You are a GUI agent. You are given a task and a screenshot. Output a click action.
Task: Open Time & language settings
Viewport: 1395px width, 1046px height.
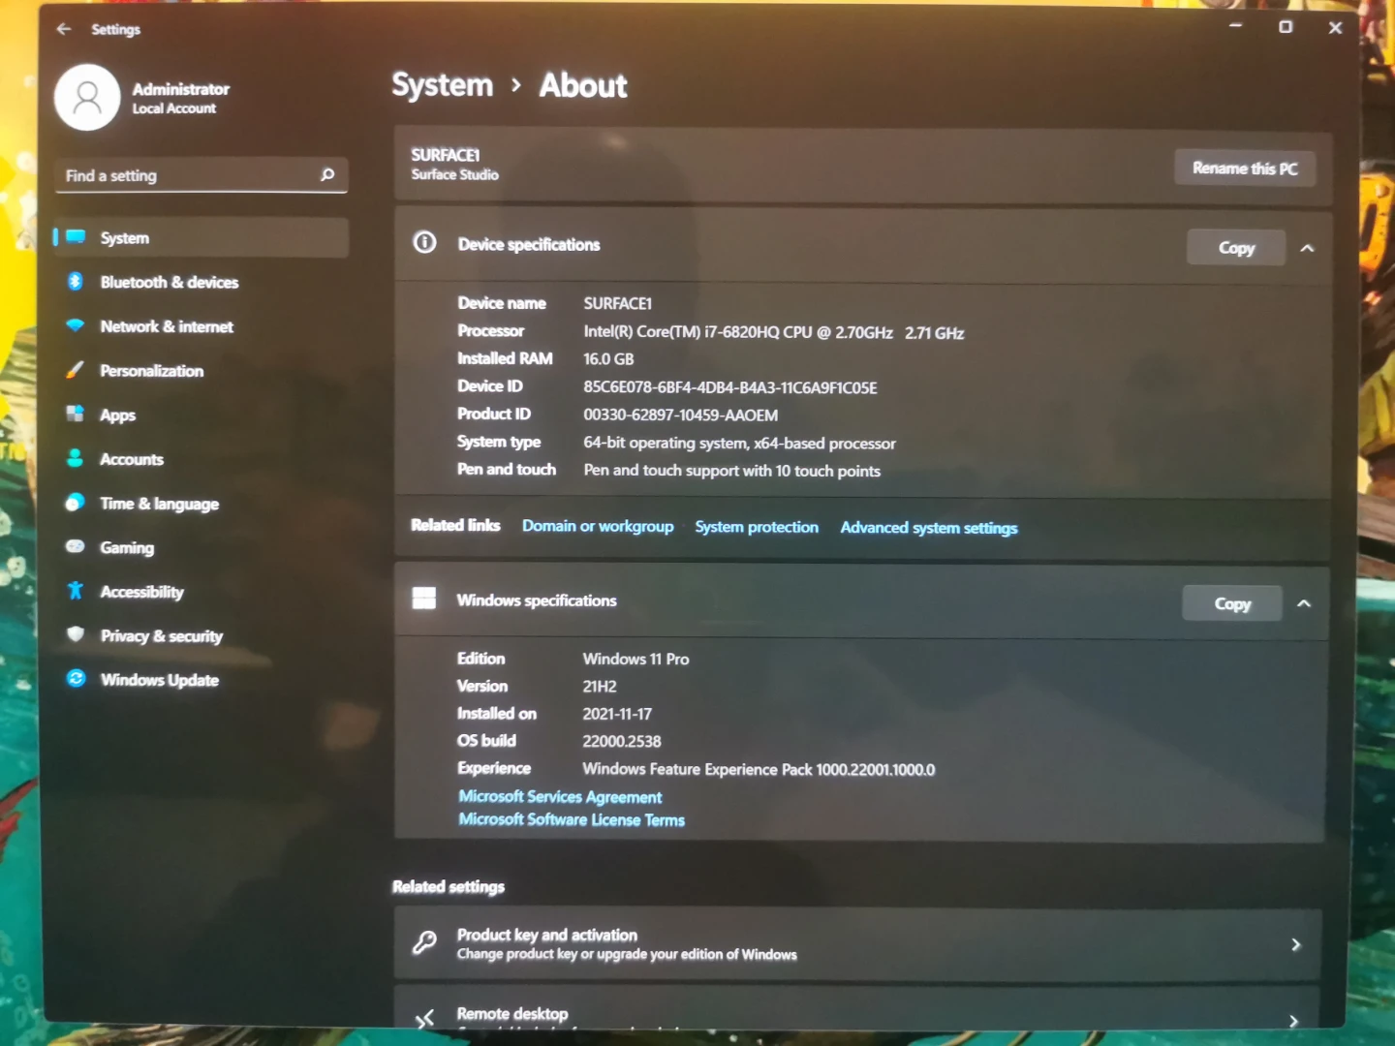point(201,504)
